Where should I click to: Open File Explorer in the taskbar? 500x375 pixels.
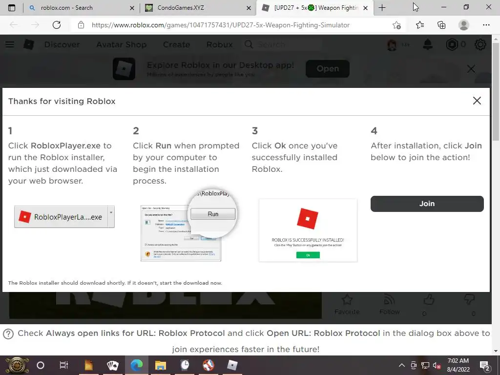coord(160,365)
